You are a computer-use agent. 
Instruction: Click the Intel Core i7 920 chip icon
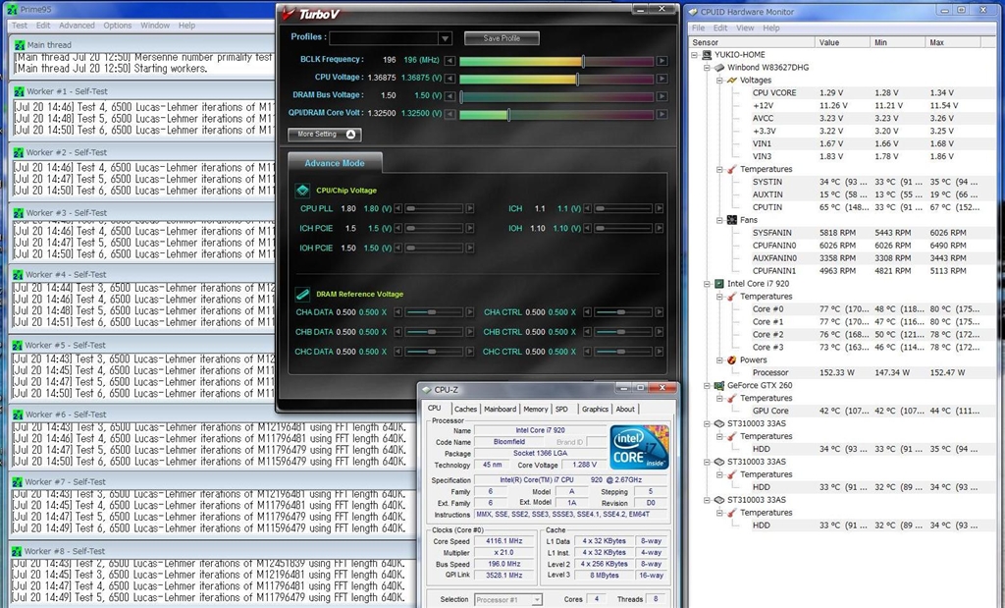click(718, 284)
